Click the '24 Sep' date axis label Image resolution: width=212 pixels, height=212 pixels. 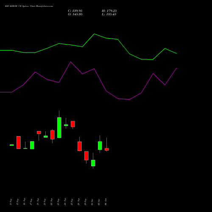(65, 202)
